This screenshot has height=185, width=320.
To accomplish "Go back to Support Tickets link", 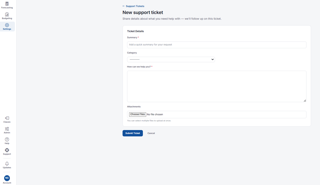I will pyautogui.click(x=133, y=6).
